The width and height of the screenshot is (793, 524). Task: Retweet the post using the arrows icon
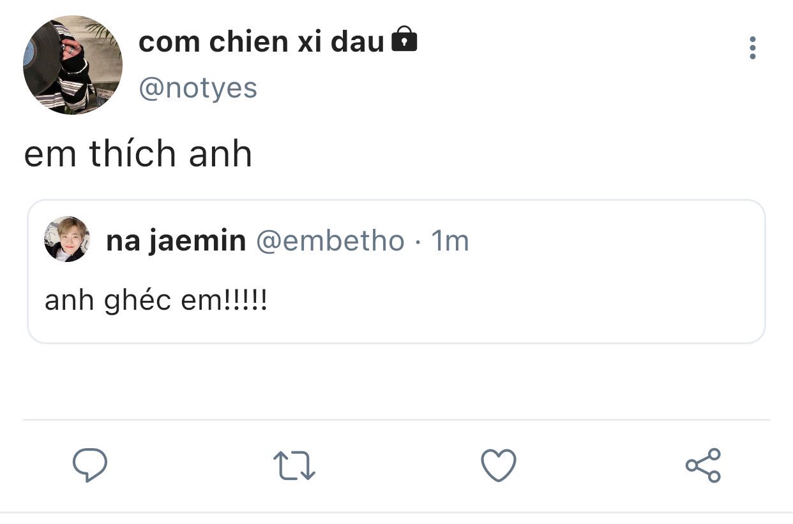pyautogui.click(x=294, y=465)
